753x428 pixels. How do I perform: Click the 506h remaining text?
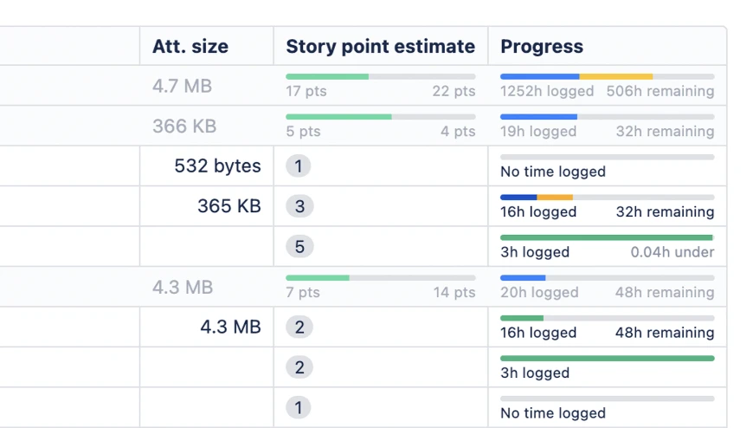click(x=660, y=91)
